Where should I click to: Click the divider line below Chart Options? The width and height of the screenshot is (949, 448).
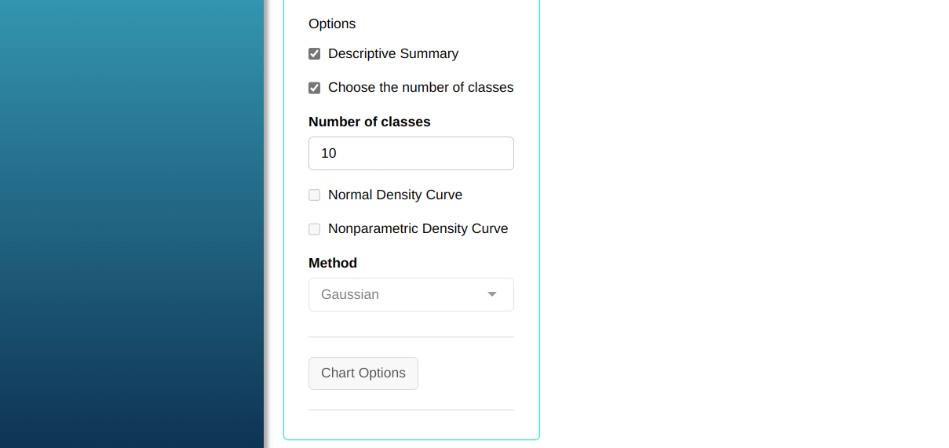411,410
